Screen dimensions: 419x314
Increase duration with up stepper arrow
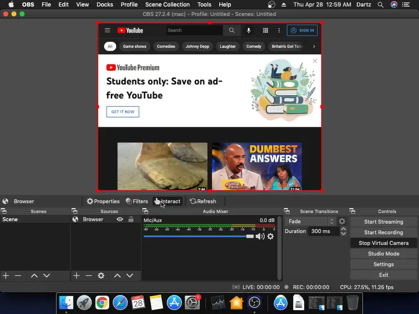pos(343,229)
